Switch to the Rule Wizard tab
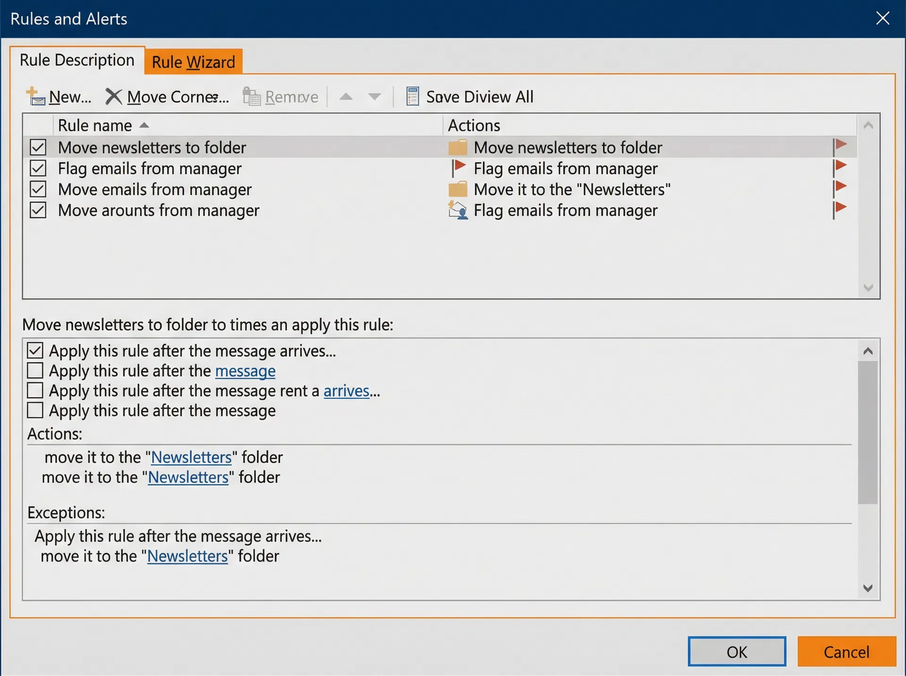 point(193,62)
